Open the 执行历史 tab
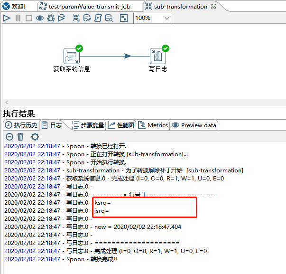286x274 pixels. [21, 125]
